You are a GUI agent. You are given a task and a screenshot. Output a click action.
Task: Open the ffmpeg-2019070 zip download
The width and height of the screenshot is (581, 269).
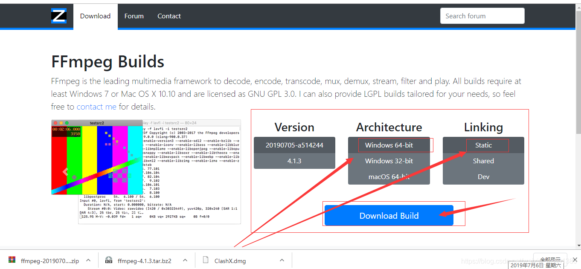[49, 260]
